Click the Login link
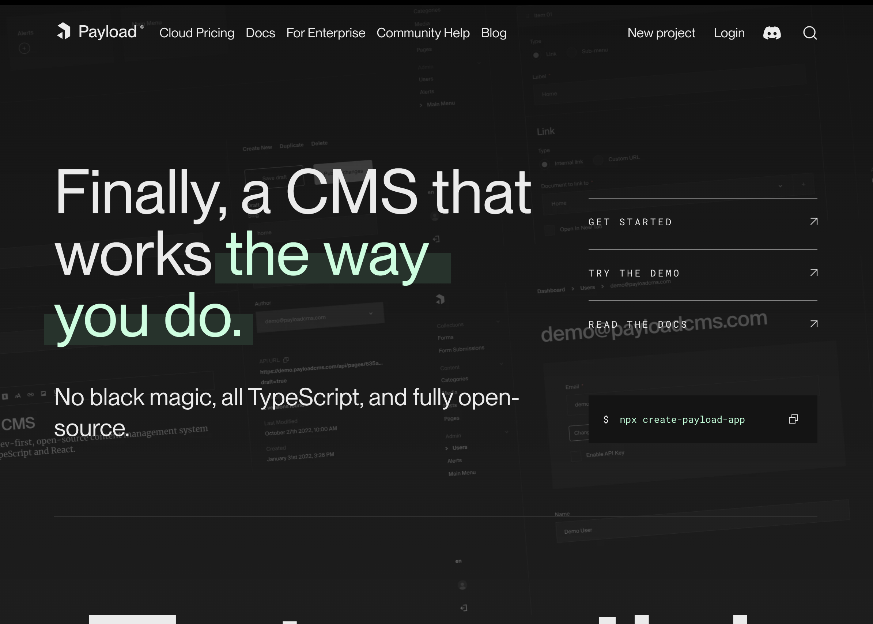 pyautogui.click(x=729, y=33)
